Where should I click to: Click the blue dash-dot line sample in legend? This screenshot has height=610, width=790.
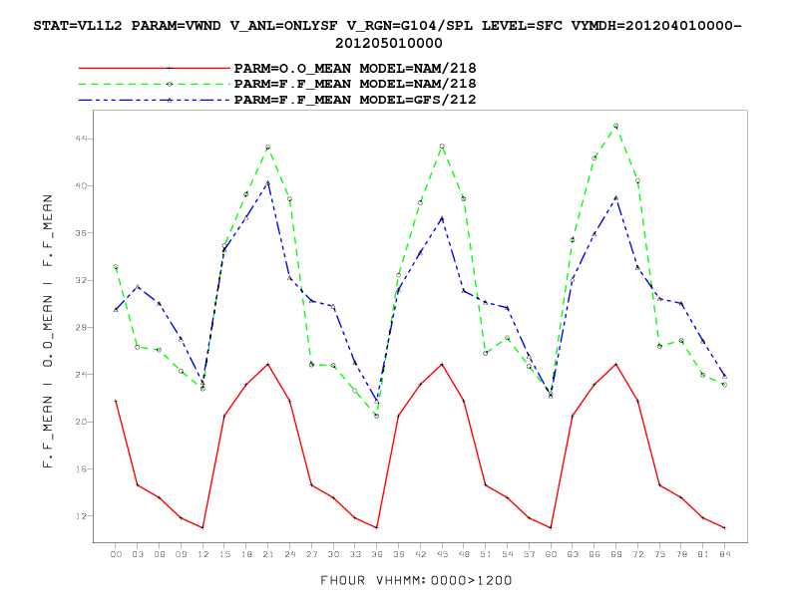click(155, 100)
